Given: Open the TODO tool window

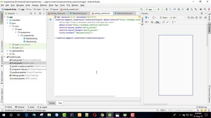Looking at the screenshot, I should [x=8, y=107].
